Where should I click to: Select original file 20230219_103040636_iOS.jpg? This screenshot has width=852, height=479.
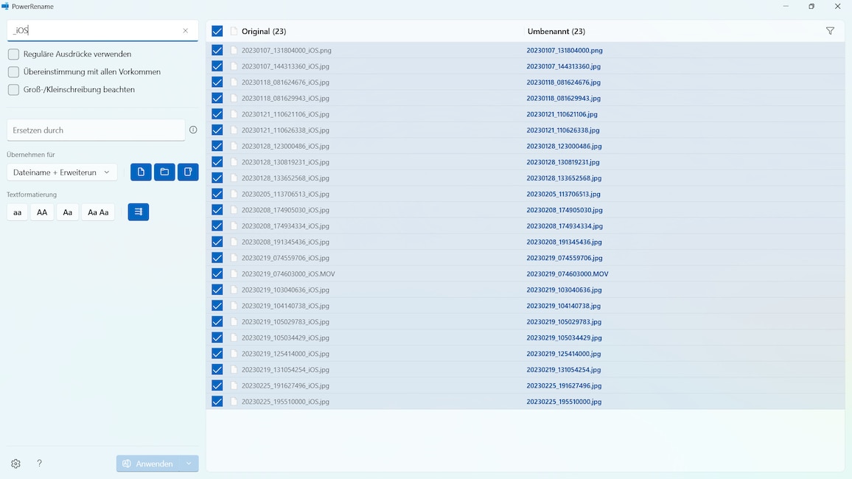click(285, 290)
